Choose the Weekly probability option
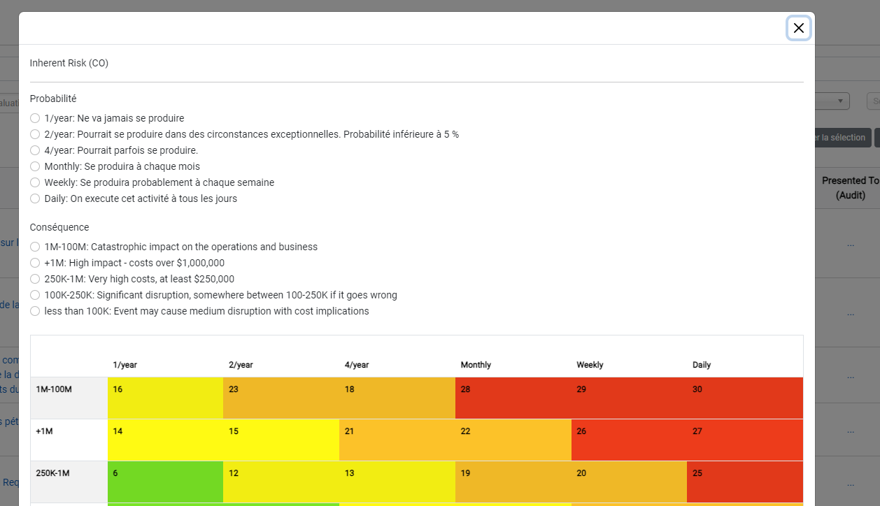880x506 pixels. [35, 182]
